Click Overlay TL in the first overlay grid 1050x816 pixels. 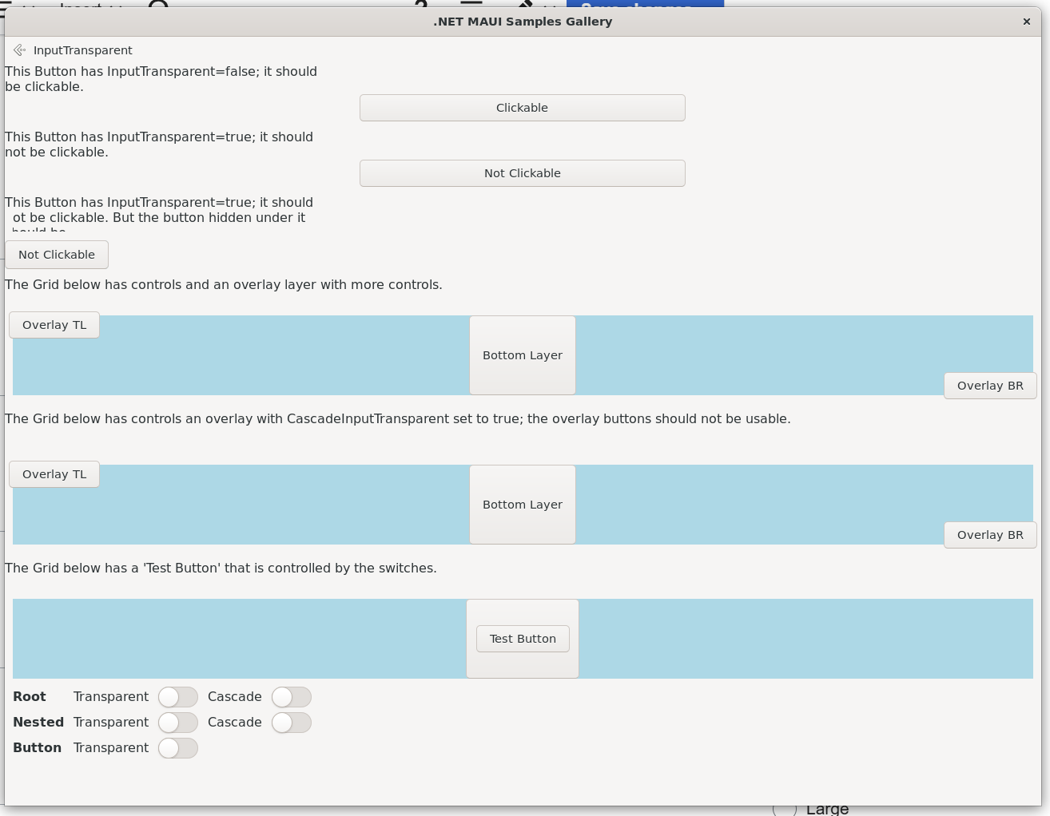pos(54,325)
